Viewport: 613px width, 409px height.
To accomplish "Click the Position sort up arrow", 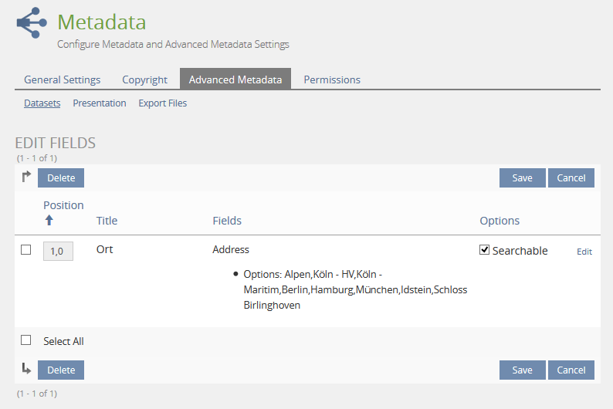I will (x=49, y=220).
